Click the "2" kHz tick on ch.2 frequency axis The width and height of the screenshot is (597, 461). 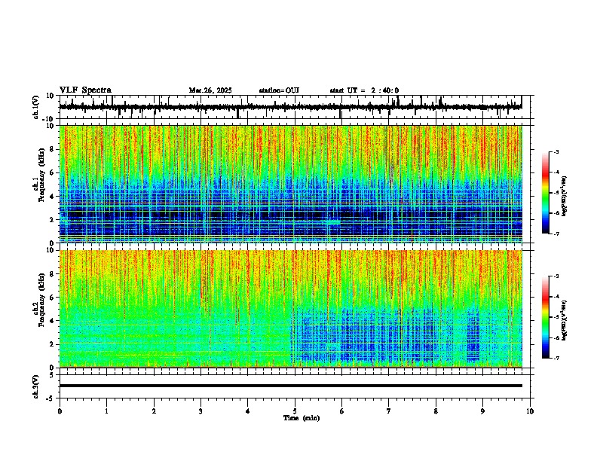coord(53,344)
